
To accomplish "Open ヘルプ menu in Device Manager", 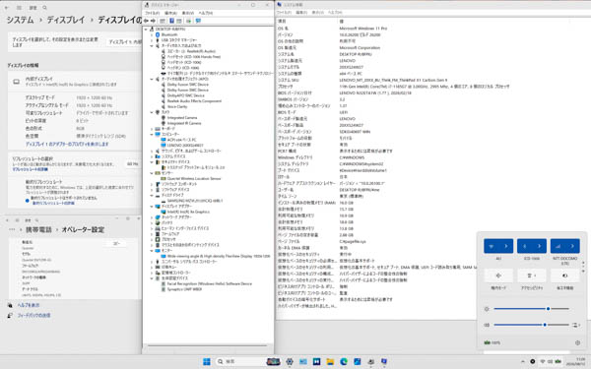I will pos(206,13).
